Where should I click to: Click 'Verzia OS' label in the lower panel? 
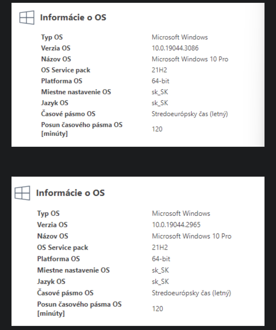52,225
